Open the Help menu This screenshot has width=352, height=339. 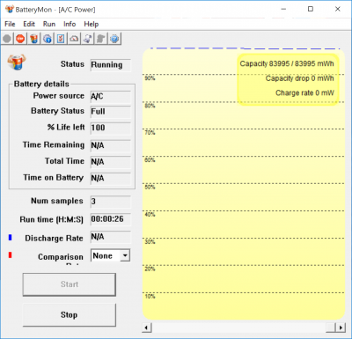click(x=92, y=24)
